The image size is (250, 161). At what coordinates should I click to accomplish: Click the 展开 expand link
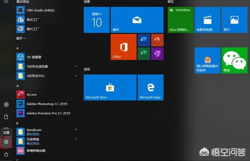[21, 38]
